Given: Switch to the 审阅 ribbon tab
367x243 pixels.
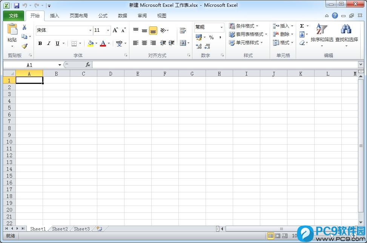Looking at the screenshot, I should [x=142, y=16].
